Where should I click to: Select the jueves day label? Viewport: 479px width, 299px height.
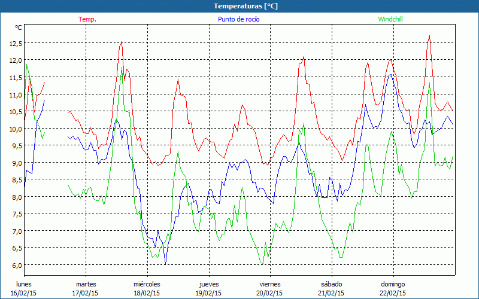208,284
